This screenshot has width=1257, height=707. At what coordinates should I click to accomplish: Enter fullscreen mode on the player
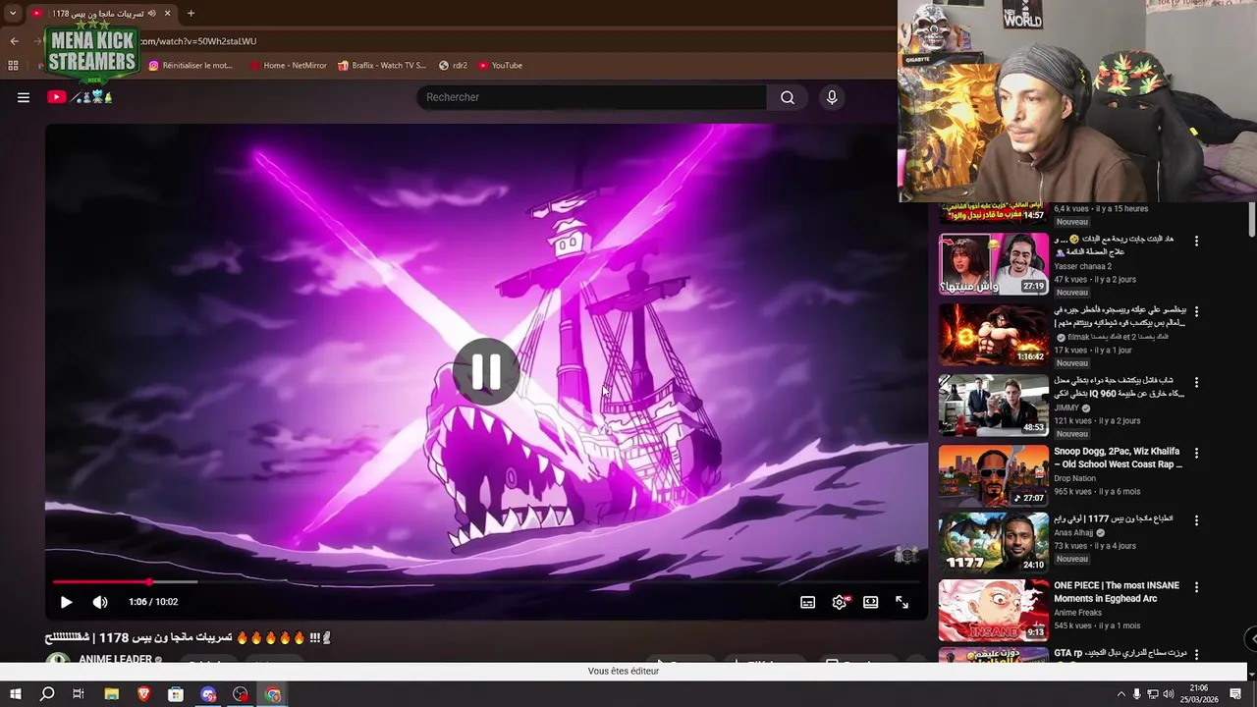pos(902,602)
